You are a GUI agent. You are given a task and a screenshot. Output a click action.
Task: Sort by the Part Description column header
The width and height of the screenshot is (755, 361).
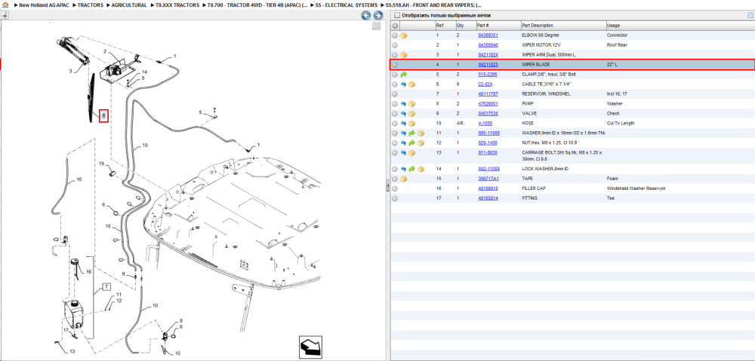pyautogui.click(x=538, y=26)
